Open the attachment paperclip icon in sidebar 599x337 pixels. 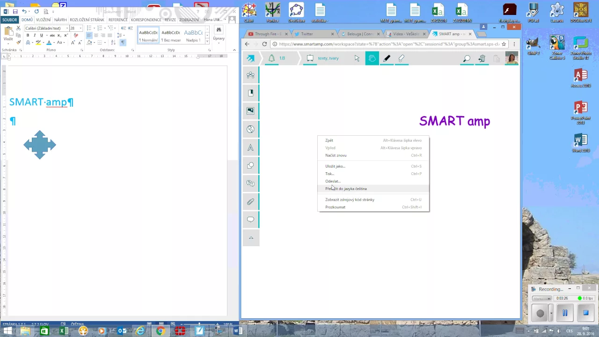(x=251, y=202)
